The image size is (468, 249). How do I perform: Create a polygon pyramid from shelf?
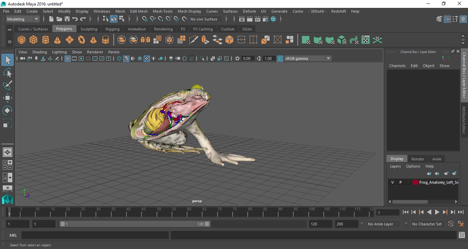point(93,40)
